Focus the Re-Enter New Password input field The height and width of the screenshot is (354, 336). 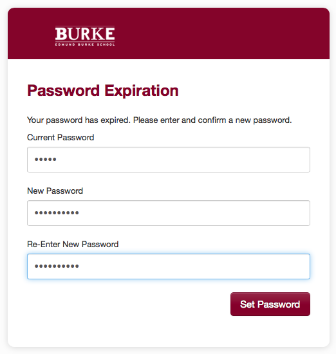[x=169, y=266]
